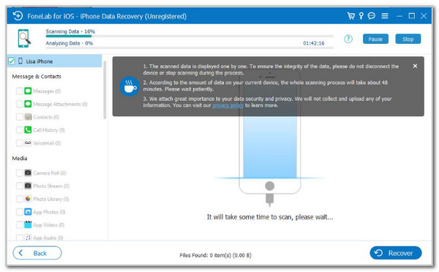The image size is (439, 272).
Task: Click the App Photos picture icon
Action: point(28,211)
